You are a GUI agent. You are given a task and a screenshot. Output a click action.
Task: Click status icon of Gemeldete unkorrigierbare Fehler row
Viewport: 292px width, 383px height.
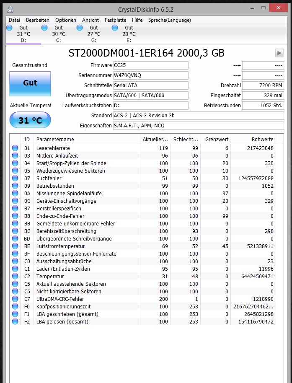[x=15, y=223]
